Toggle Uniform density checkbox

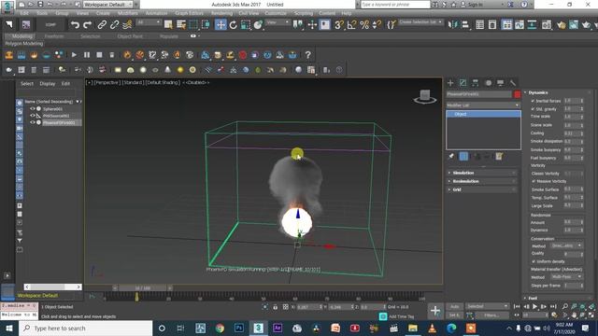pyautogui.click(x=534, y=261)
